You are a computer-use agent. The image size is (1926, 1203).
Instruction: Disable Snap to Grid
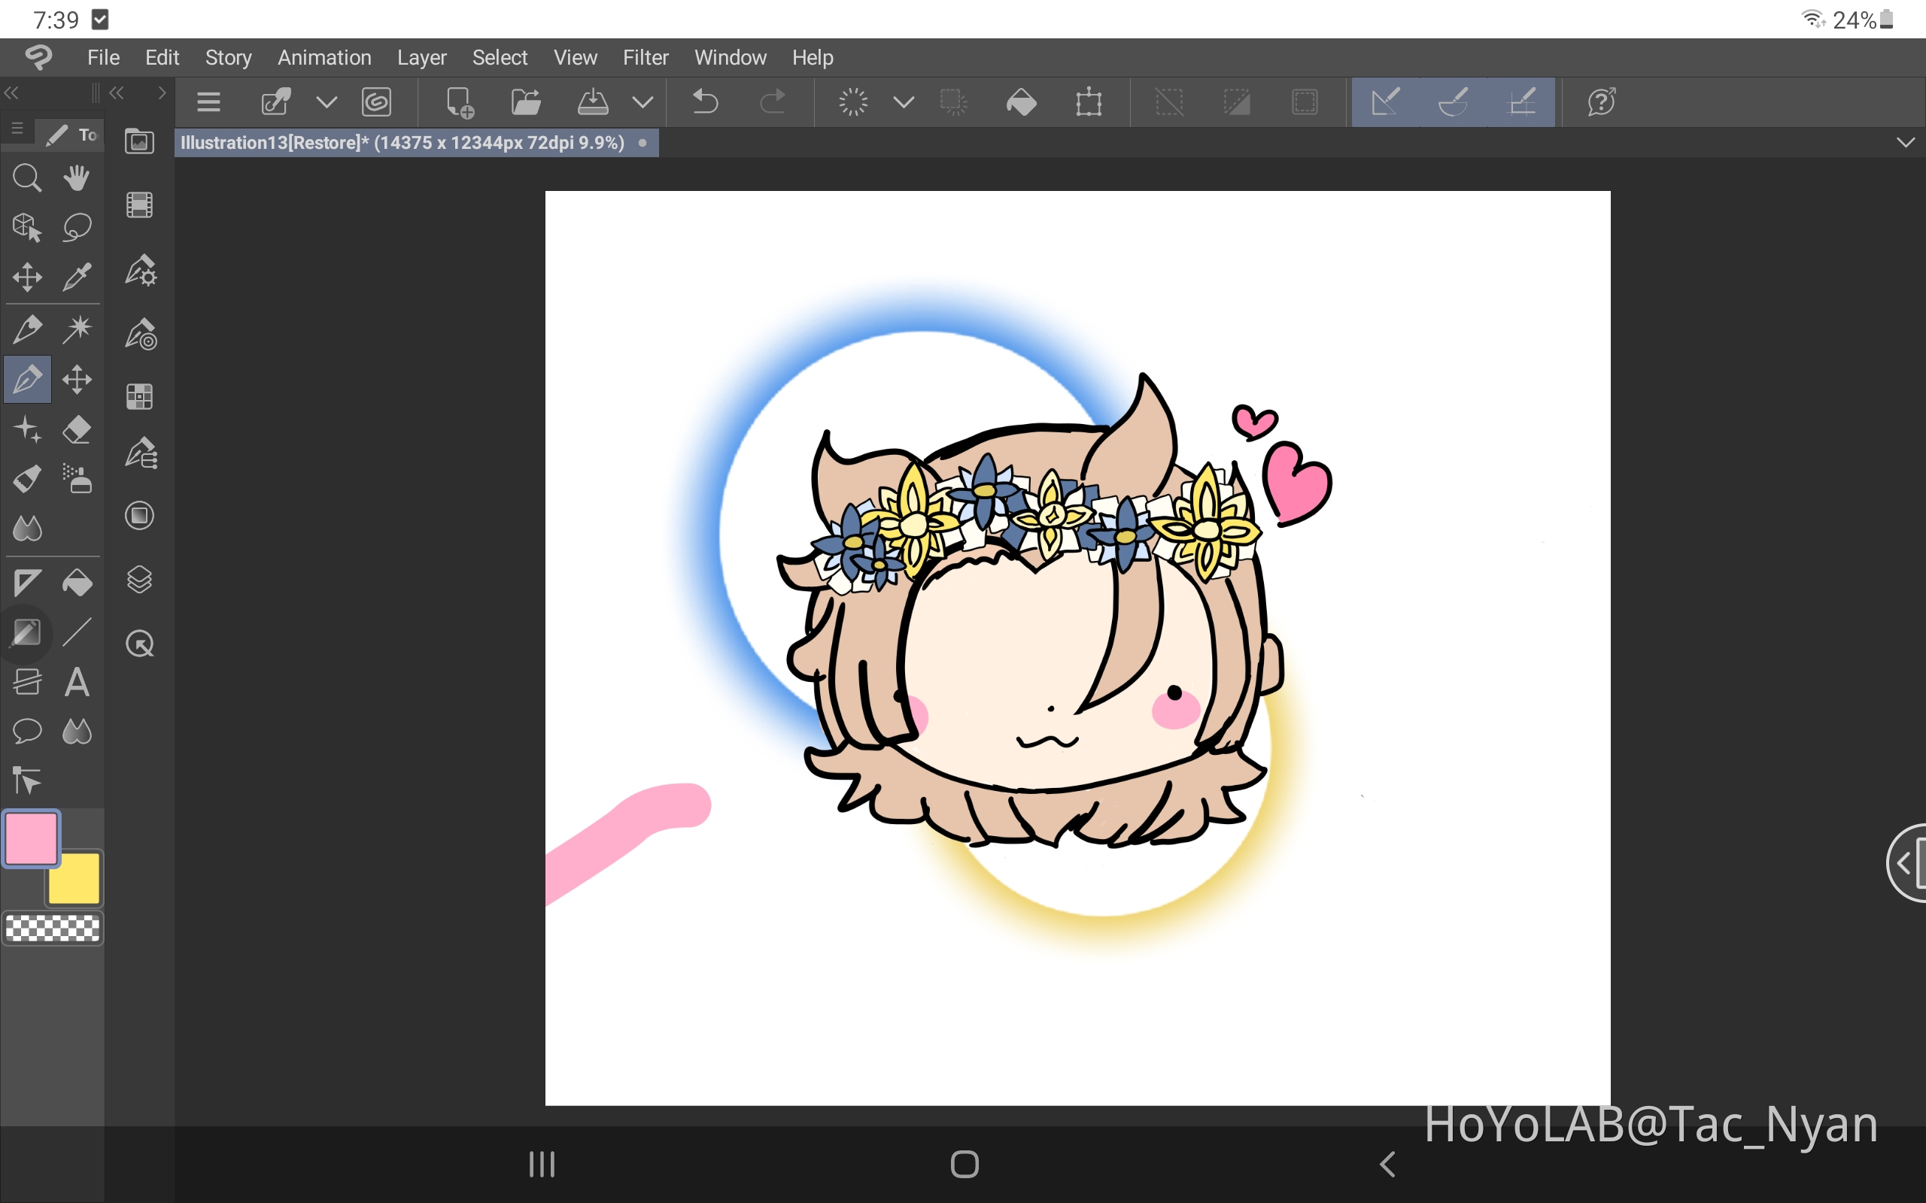pyautogui.click(x=1523, y=102)
